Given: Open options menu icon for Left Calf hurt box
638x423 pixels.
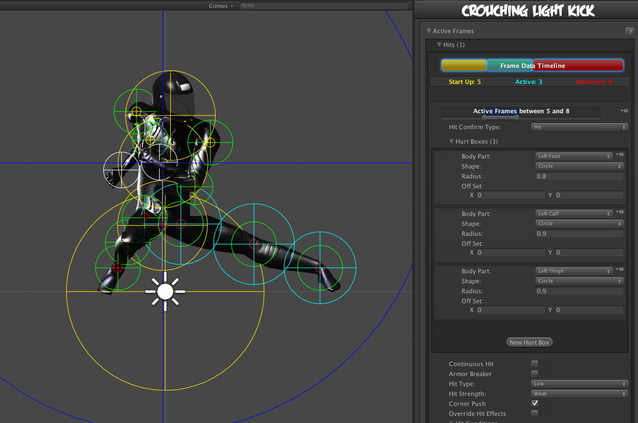Looking at the screenshot, I should click(620, 212).
